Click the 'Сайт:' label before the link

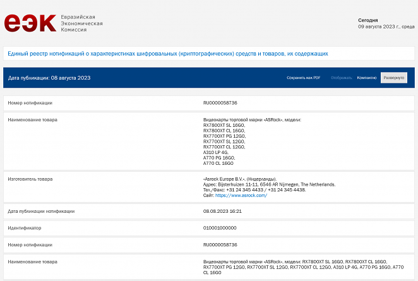point(208,195)
